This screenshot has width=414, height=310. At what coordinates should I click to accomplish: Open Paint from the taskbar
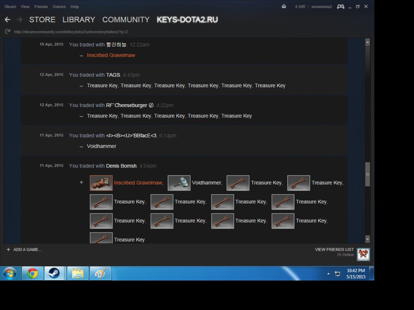coord(100,273)
